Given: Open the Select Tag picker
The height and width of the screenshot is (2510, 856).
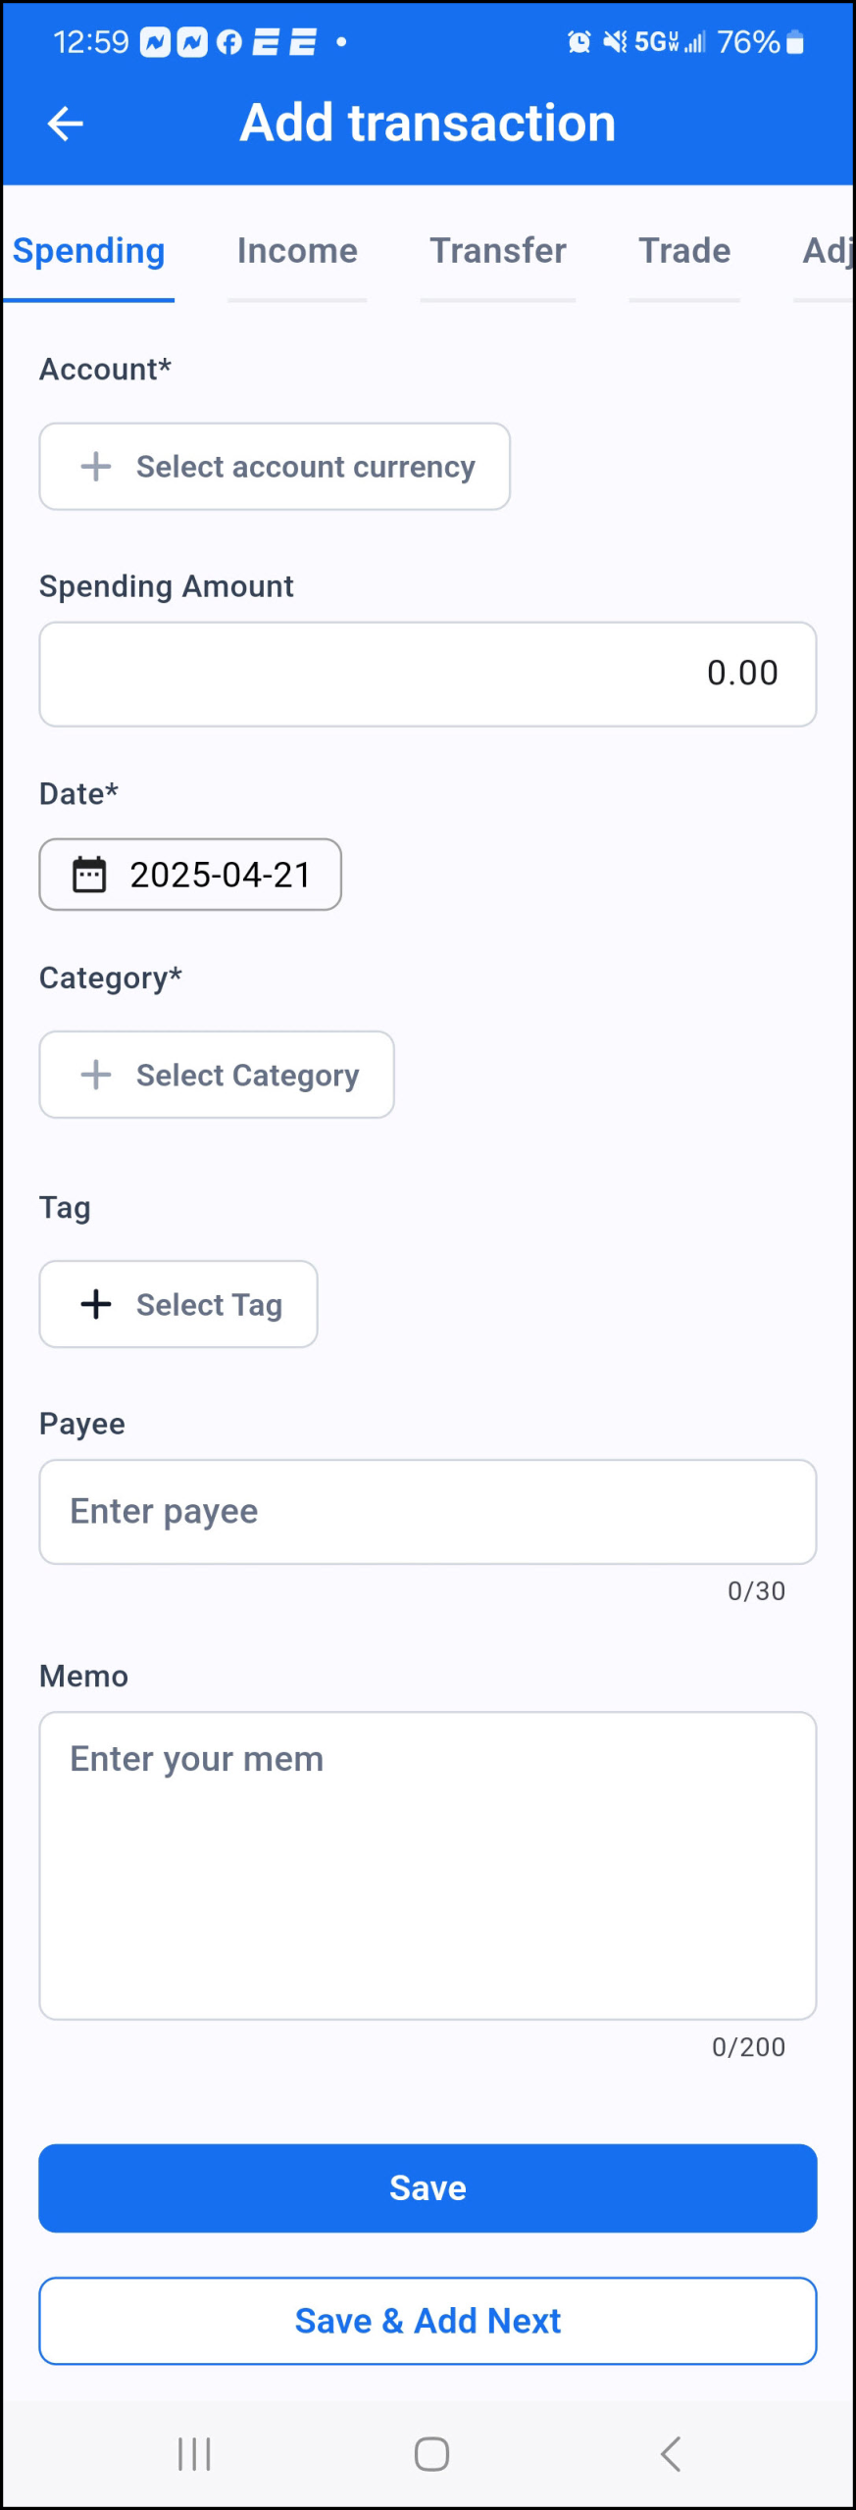Looking at the screenshot, I should [x=178, y=1304].
